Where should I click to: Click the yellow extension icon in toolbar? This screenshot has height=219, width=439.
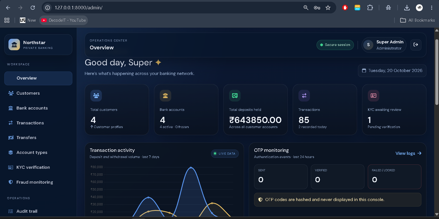click(x=357, y=8)
